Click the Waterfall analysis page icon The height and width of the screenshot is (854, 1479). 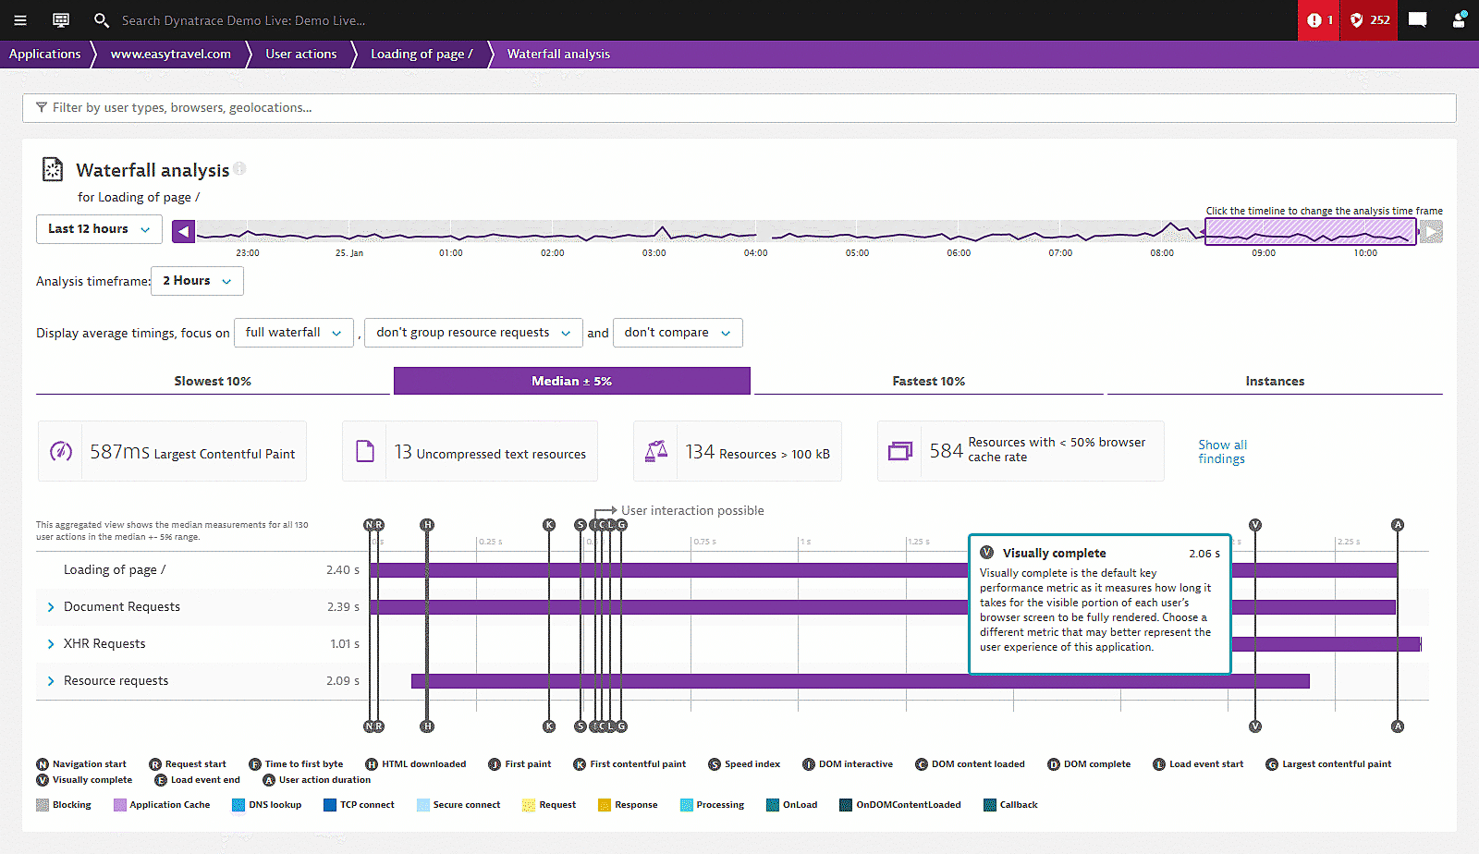point(53,169)
